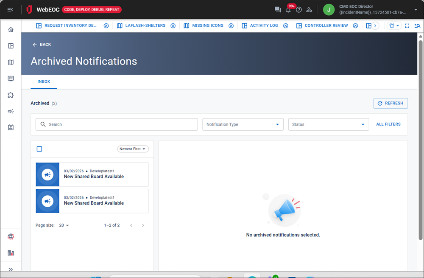The width and height of the screenshot is (424, 278).
Task: Open the contact badge icon in sidebar
Action: (x=11, y=127)
